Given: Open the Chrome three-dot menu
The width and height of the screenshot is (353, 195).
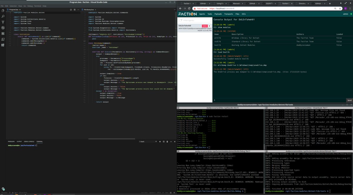Looking at the screenshot, I should coord(350,9).
